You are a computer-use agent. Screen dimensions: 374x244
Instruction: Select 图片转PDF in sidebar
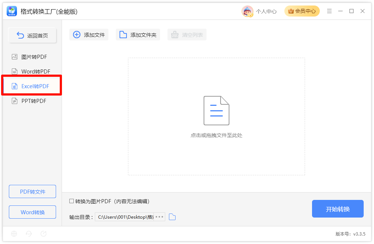(x=32, y=57)
